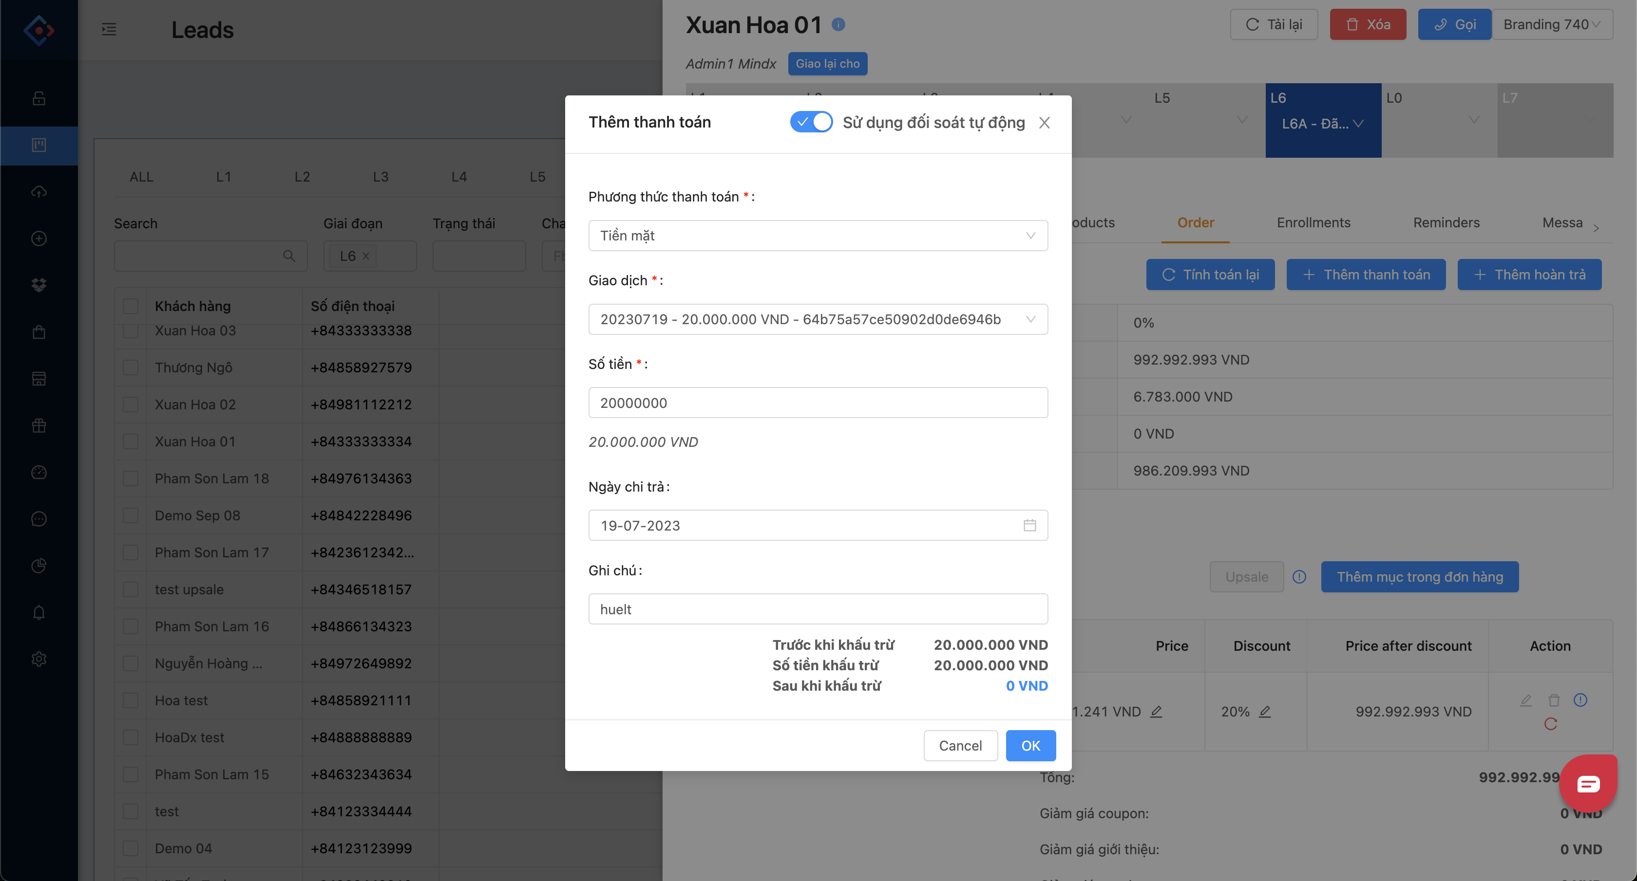Switch to the Enrollments tab

coord(1313,223)
